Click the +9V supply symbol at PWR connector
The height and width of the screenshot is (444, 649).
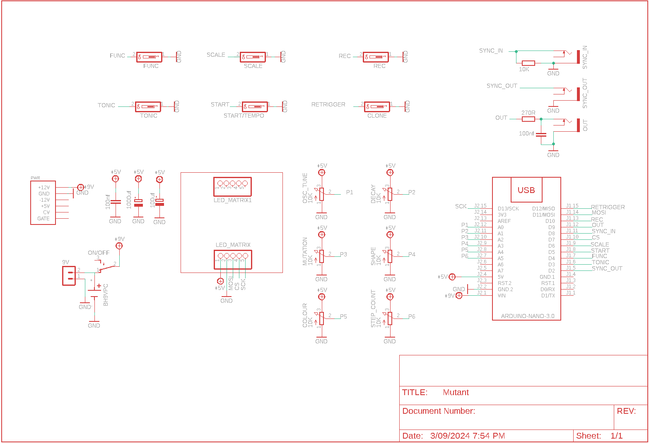click(81, 187)
